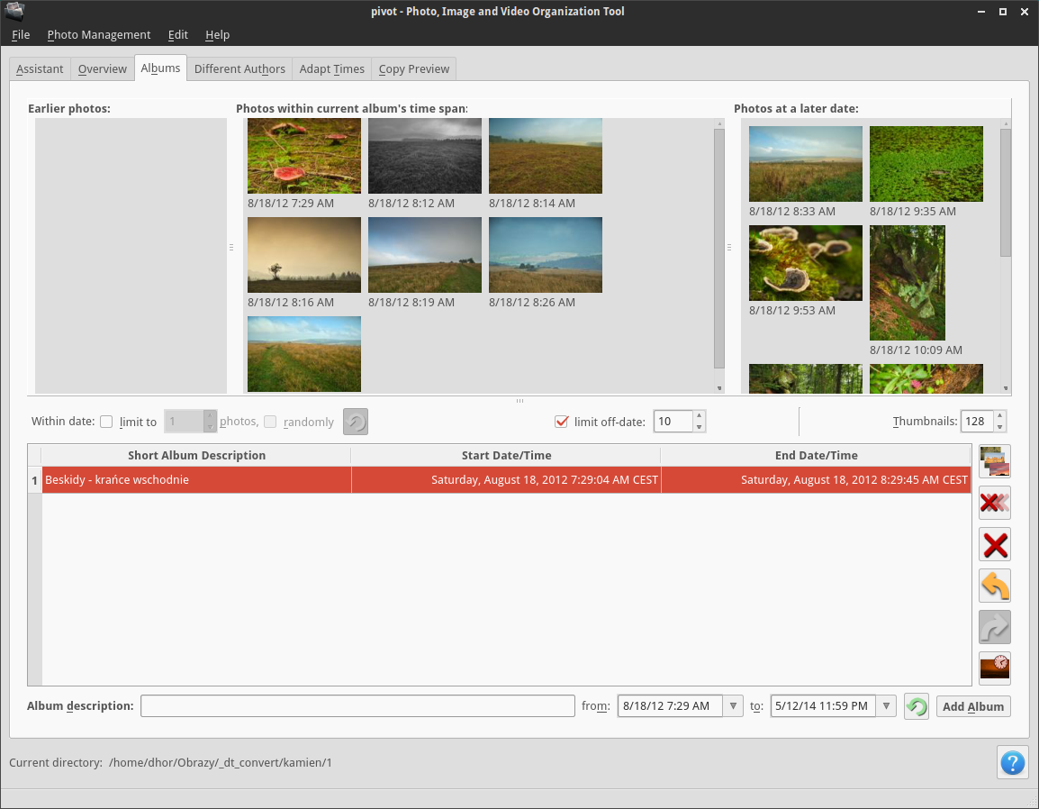Switch to the Assistant tab

click(40, 69)
